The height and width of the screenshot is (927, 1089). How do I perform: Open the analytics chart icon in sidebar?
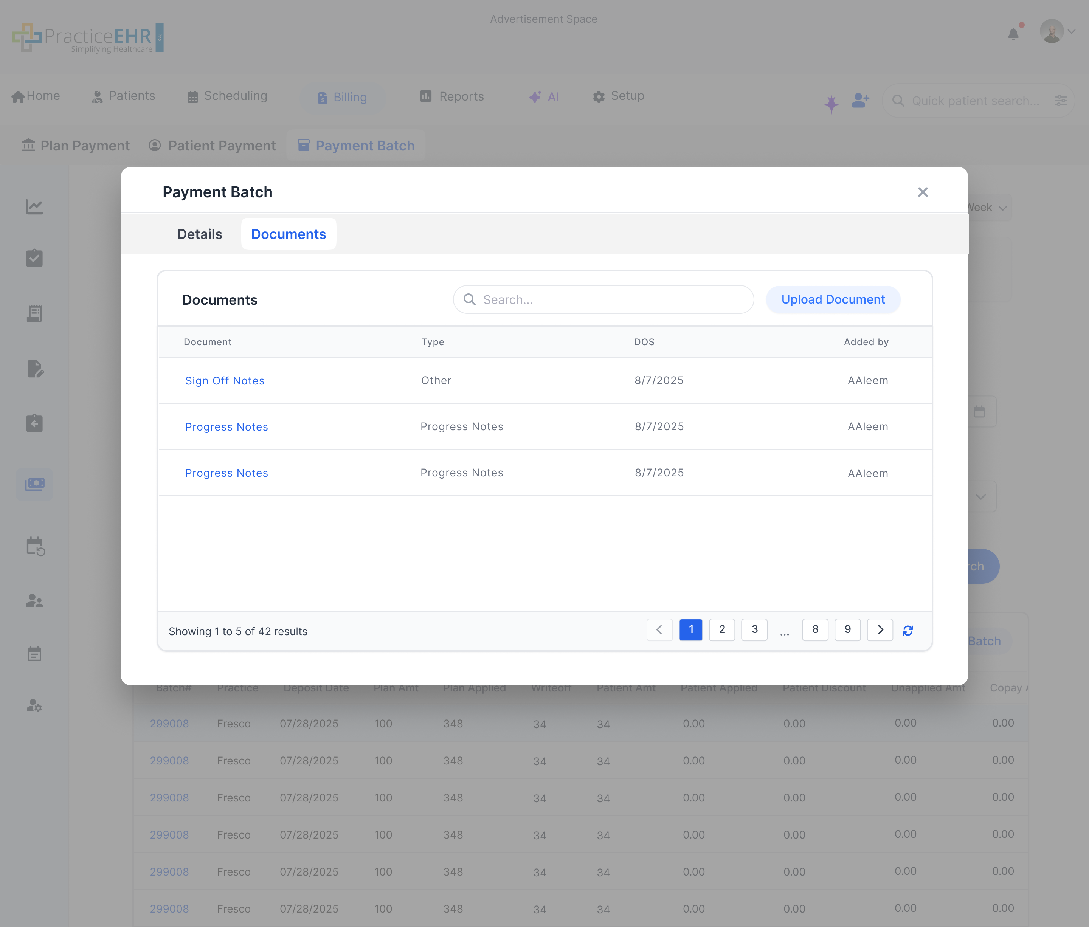[x=34, y=206]
